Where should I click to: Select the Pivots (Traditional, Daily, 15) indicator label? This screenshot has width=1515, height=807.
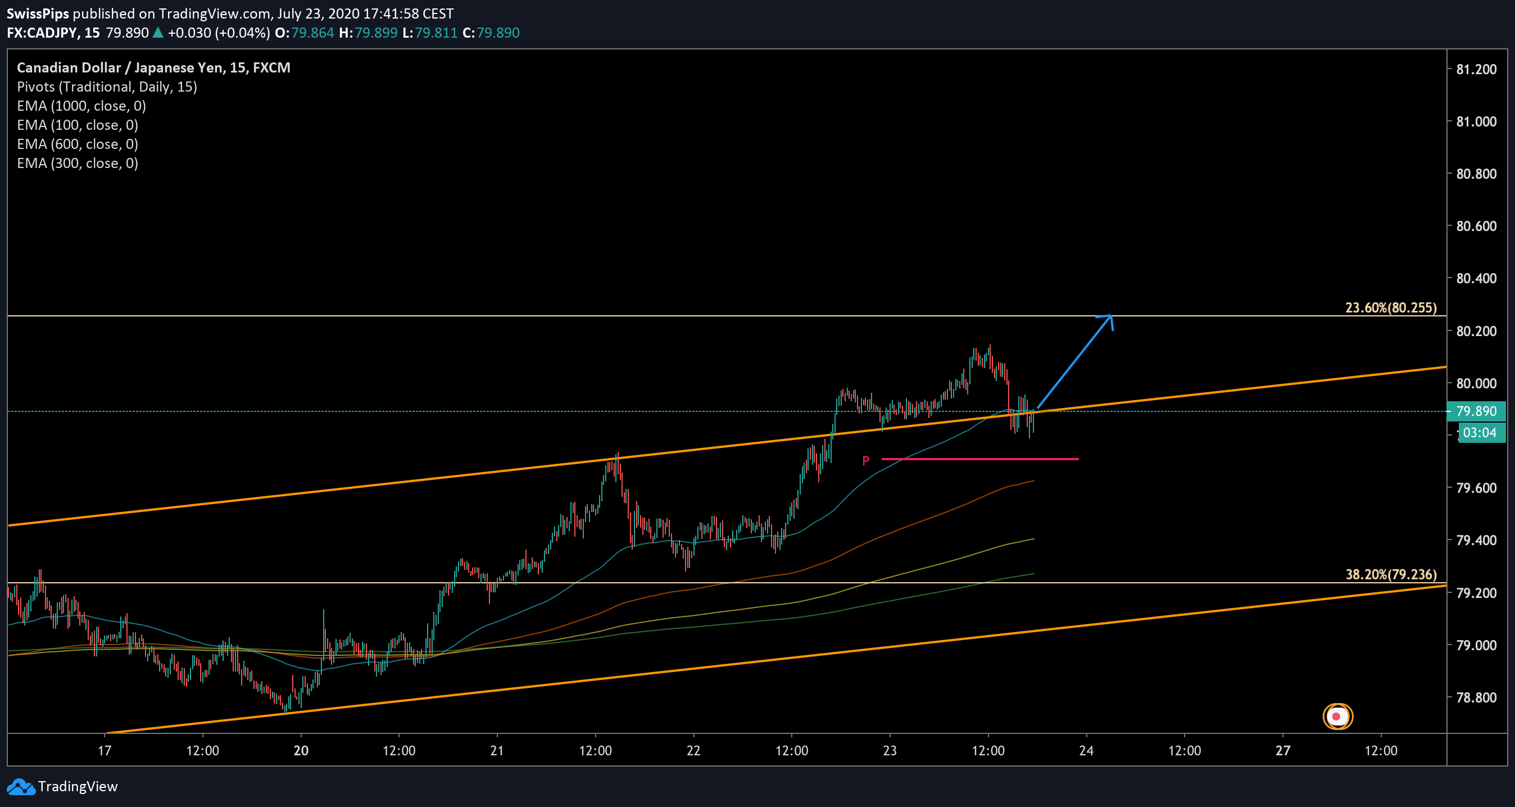tap(107, 87)
